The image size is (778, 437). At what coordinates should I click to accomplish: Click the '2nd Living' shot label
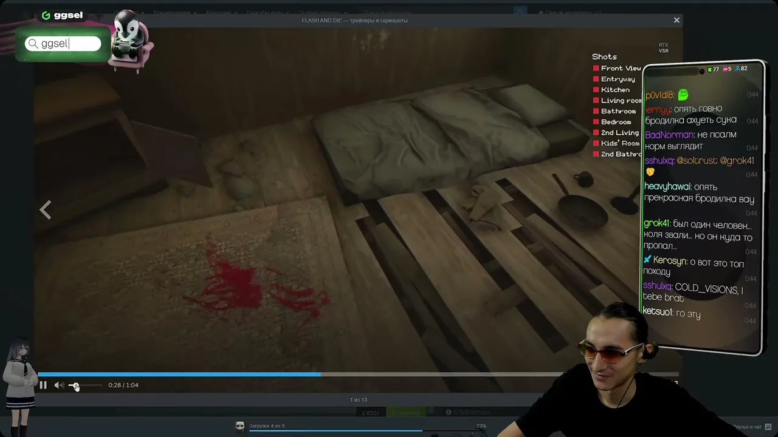click(x=619, y=133)
